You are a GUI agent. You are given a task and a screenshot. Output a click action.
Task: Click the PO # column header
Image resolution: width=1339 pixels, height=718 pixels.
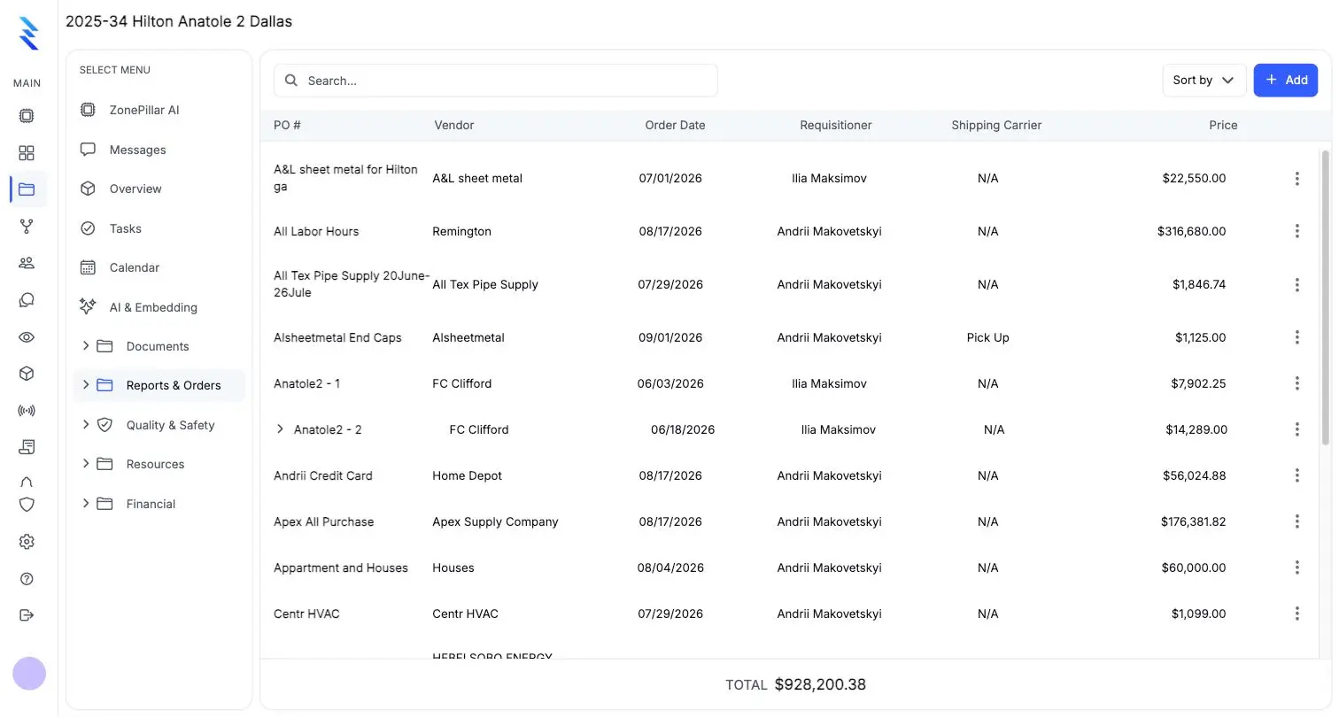click(288, 126)
